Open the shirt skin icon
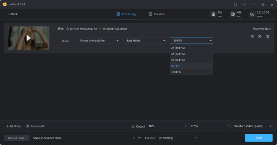This screenshot has width=277, height=145. (235, 5)
